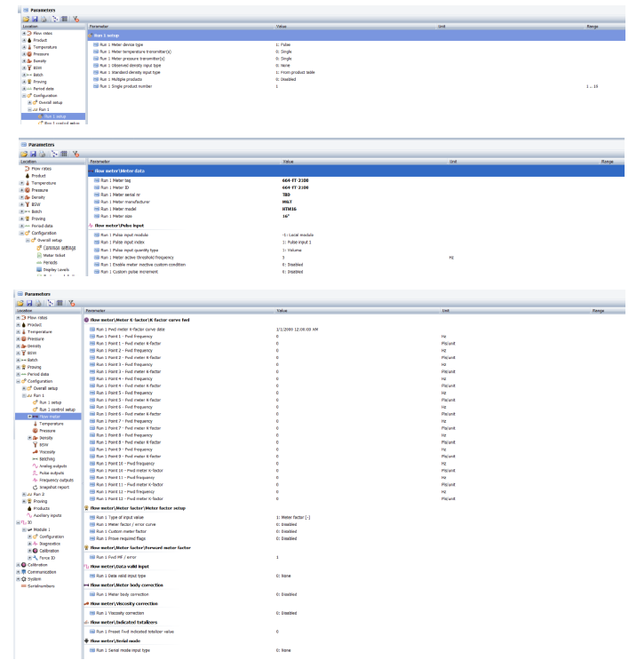The height and width of the screenshot is (668, 629).
Task: Click the column grid icon in the K factor curve panel toolbar
Action: point(60,303)
